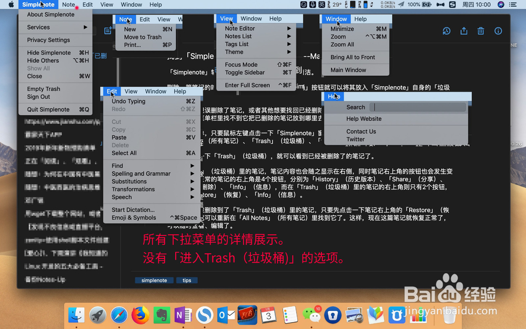Open Numbers chart icon in Dock
Viewport: 526px width, 329px height.
click(x=418, y=315)
